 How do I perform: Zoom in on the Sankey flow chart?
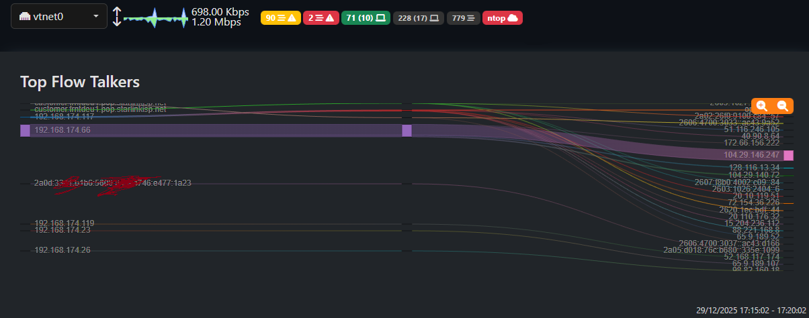point(762,106)
